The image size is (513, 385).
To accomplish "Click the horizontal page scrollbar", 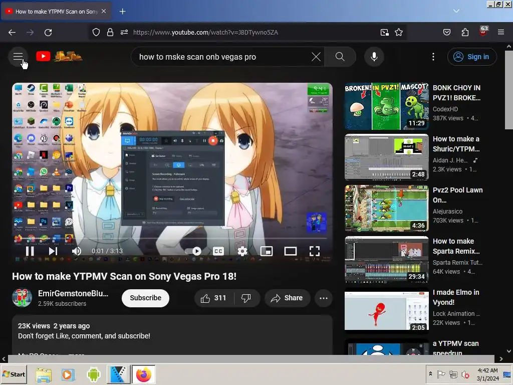I will tap(251, 359).
